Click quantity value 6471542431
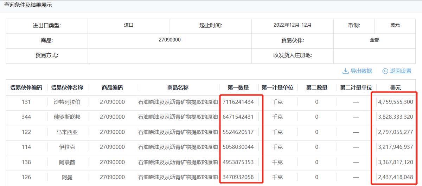422x186 pixels. [238, 117]
